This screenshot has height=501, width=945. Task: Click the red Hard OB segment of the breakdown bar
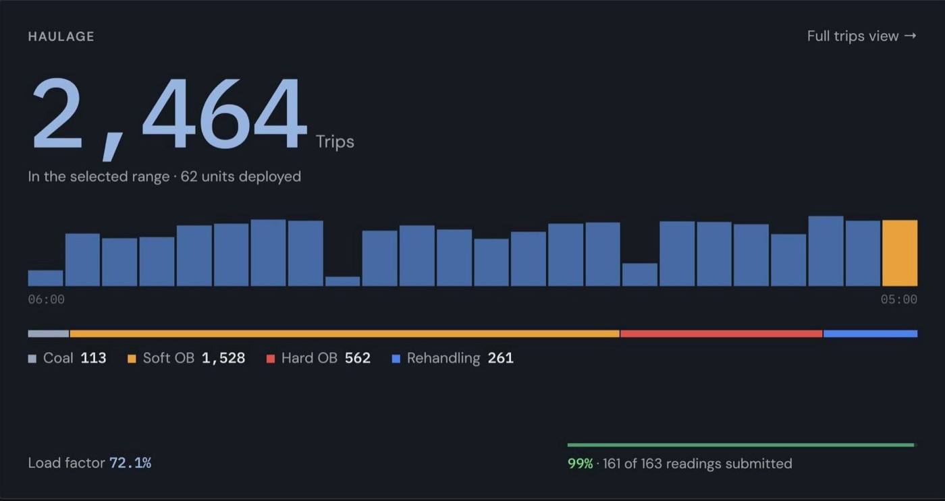tap(721, 334)
